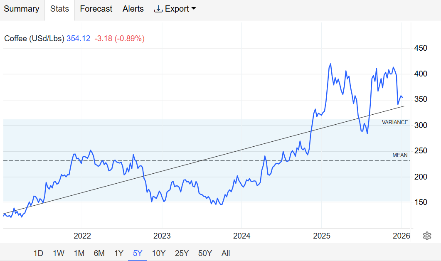Screen dimensions: 441x261
Task: Choose the 1W time range
Action: click(x=58, y=253)
